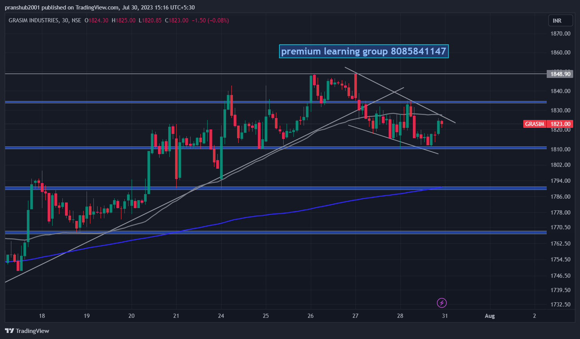Click the 1732.50 price axis label

tap(560, 304)
